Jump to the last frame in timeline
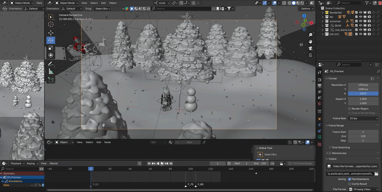This screenshot has height=192, width=382. 171,163
